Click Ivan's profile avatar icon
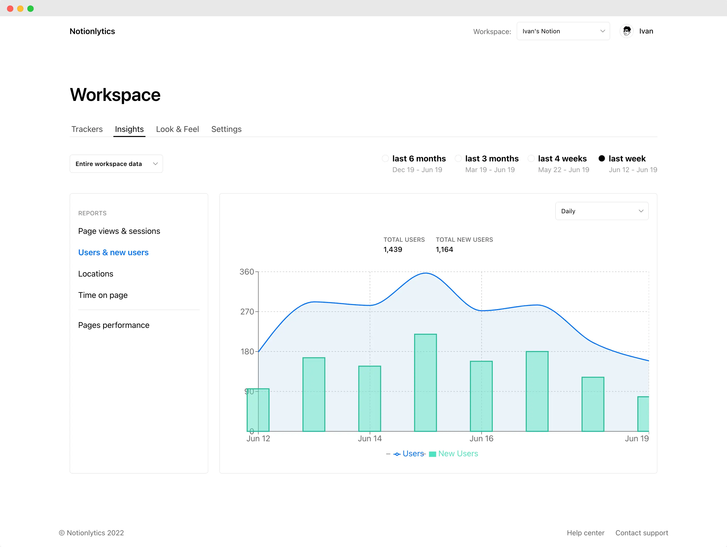727x547 pixels. click(626, 31)
